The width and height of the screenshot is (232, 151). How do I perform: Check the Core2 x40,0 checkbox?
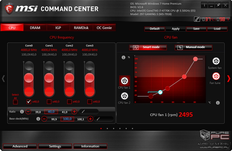click(x=69, y=102)
